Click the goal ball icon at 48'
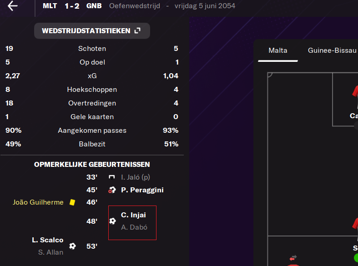Viewport: 358px width, 266px height. click(x=112, y=221)
